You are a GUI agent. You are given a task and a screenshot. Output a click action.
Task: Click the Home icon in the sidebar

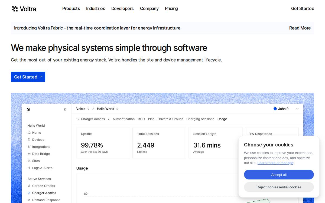tap(29, 133)
